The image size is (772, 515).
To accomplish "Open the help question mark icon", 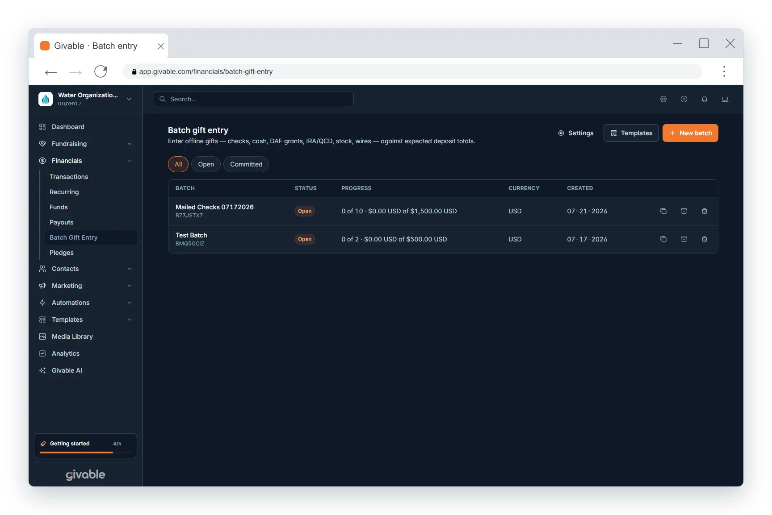I will (x=684, y=99).
